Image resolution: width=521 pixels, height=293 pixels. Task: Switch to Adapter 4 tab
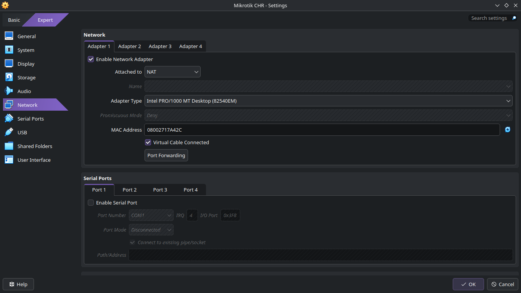[191, 46]
